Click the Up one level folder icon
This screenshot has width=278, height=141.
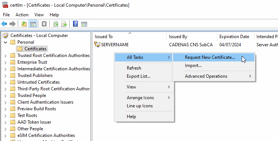(x=24, y=24)
